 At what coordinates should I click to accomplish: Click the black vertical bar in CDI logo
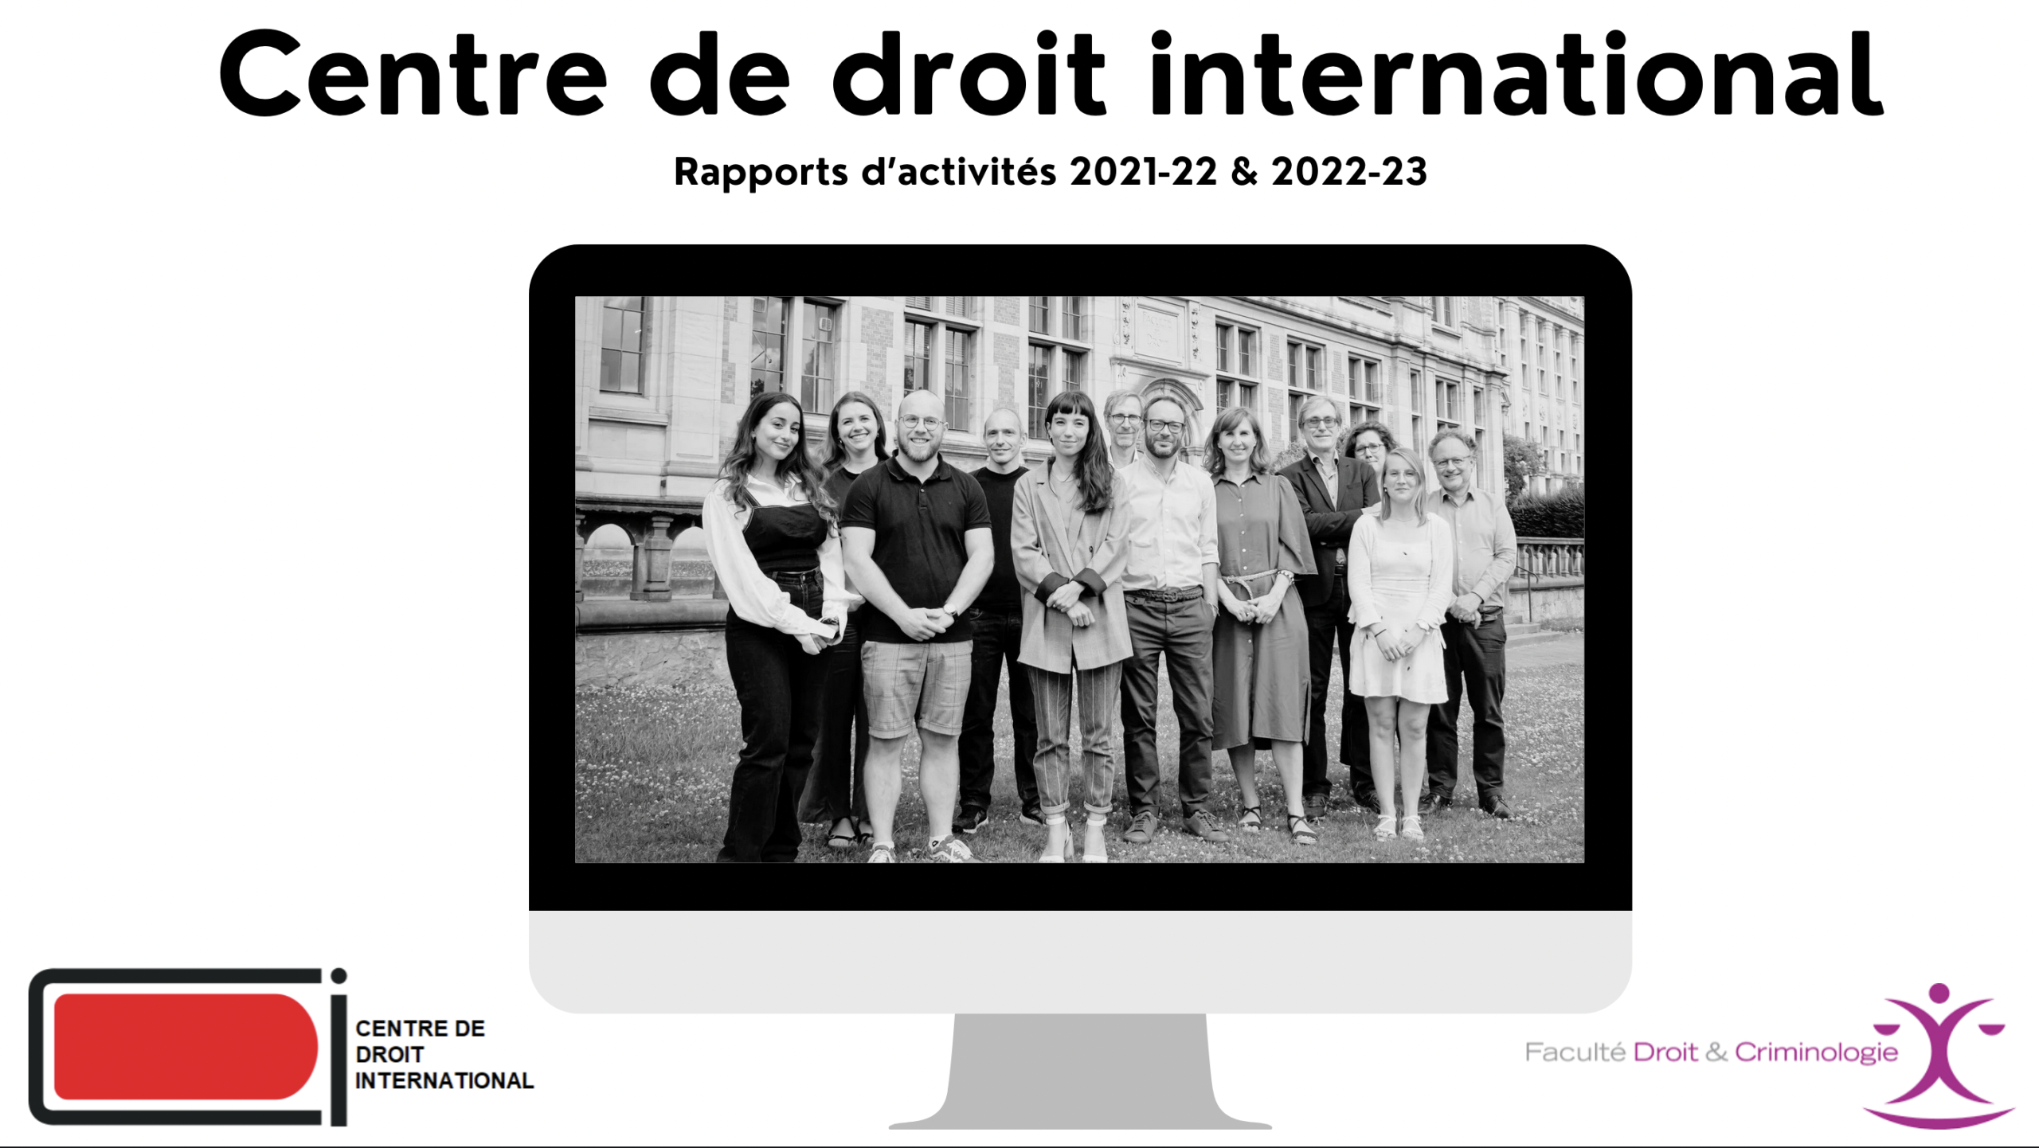(339, 1060)
